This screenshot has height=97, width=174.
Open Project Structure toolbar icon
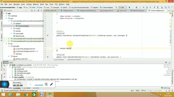(x=166, y=7)
